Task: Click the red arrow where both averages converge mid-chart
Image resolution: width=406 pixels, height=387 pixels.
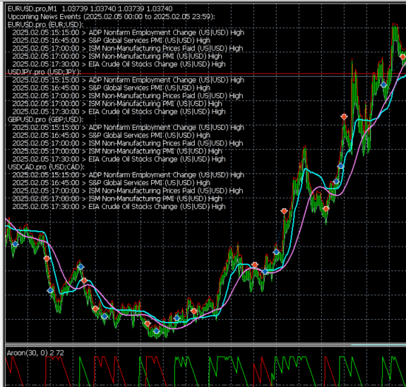Action: tap(255, 265)
